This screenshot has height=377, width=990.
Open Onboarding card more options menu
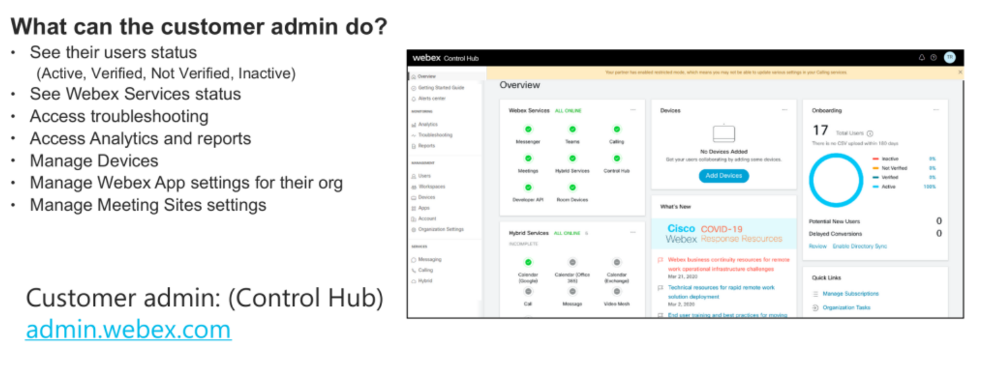[x=936, y=110]
